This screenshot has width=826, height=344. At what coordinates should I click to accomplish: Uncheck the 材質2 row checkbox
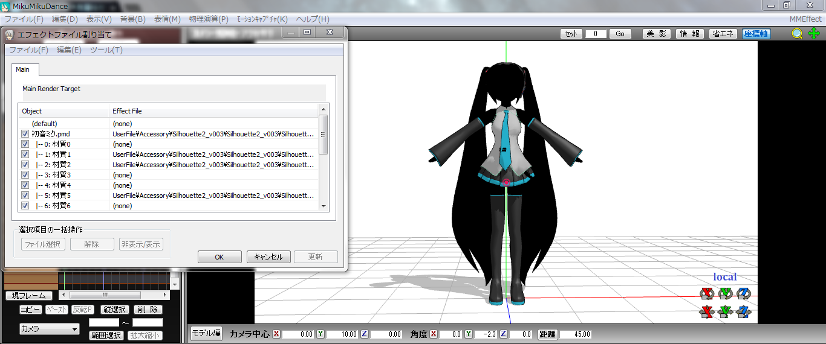[25, 164]
